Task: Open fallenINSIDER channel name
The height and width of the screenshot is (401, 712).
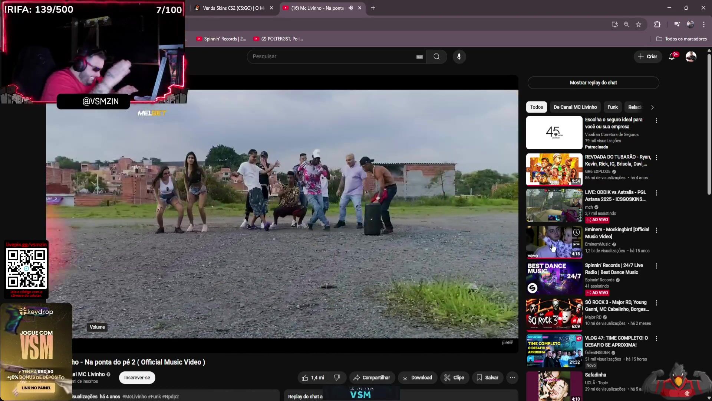Action: pos(597,353)
